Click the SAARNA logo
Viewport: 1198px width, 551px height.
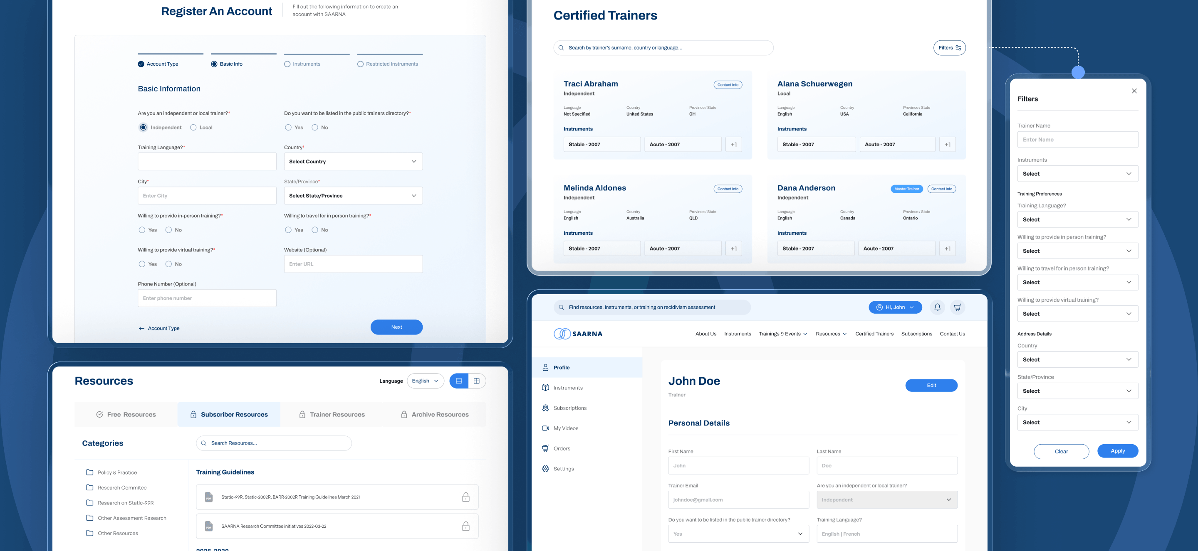(578, 334)
